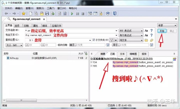The width and height of the screenshot is (180, 109).
Task: Click the printer icon in the toolbar
Action: [x=108, y=13]
